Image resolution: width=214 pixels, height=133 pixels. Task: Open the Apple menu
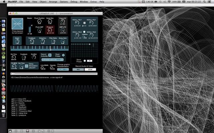click(4, 2)
